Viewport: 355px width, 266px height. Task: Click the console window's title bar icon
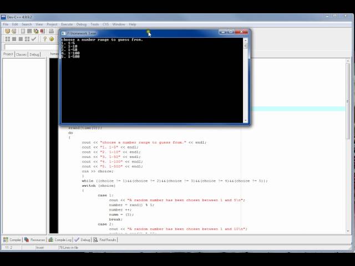pyautogui.click(x=63, y=33)
